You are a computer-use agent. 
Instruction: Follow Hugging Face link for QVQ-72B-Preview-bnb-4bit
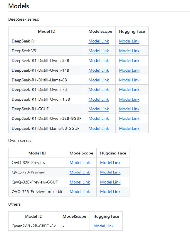(x=110, y=192)
